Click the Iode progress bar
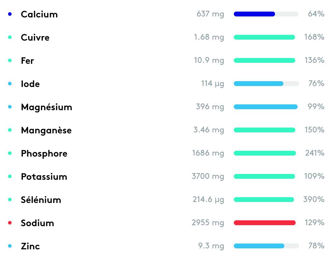Image resolution: width=333 pixels, height=268 pixels. pyautogui.click(x=266, y=84)
